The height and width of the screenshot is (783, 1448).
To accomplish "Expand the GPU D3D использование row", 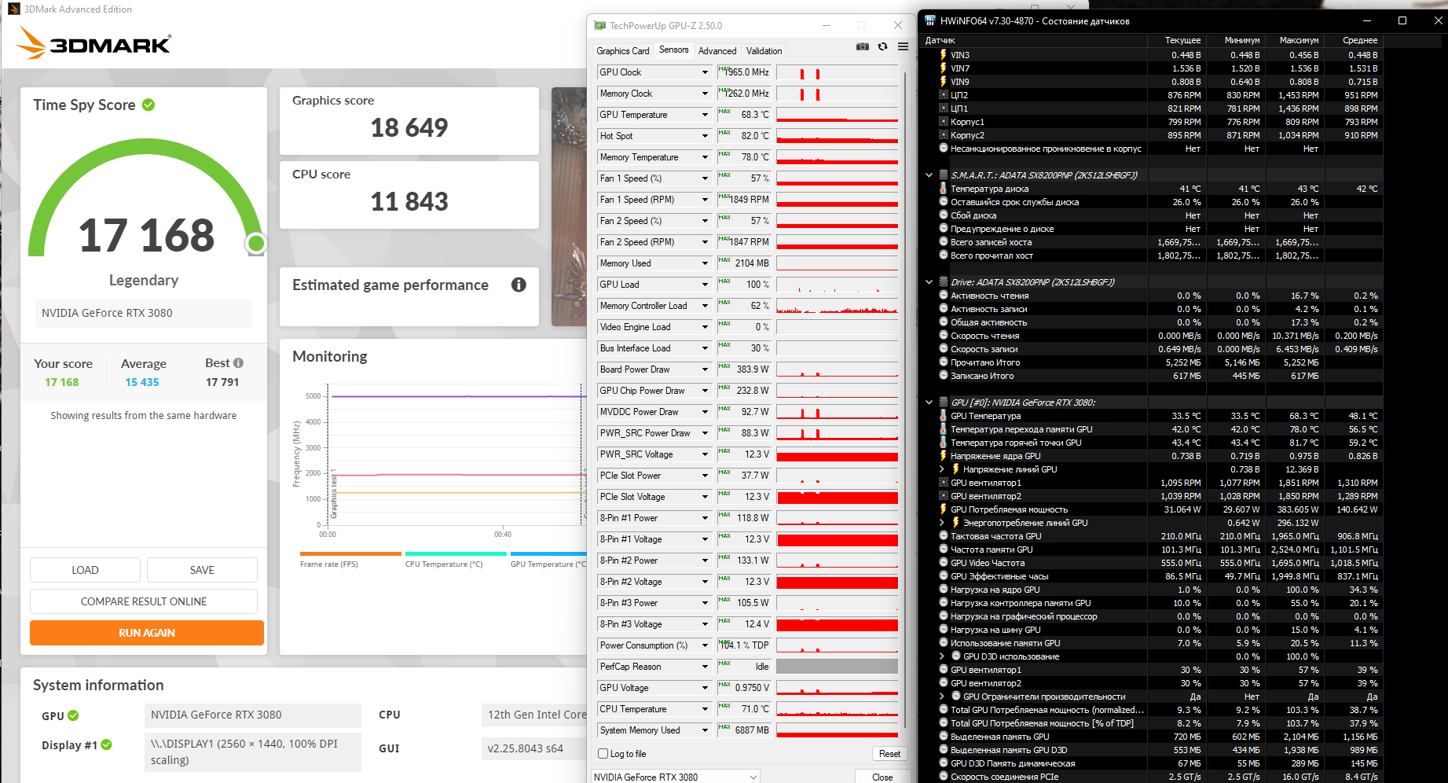I will click(942, 656).
